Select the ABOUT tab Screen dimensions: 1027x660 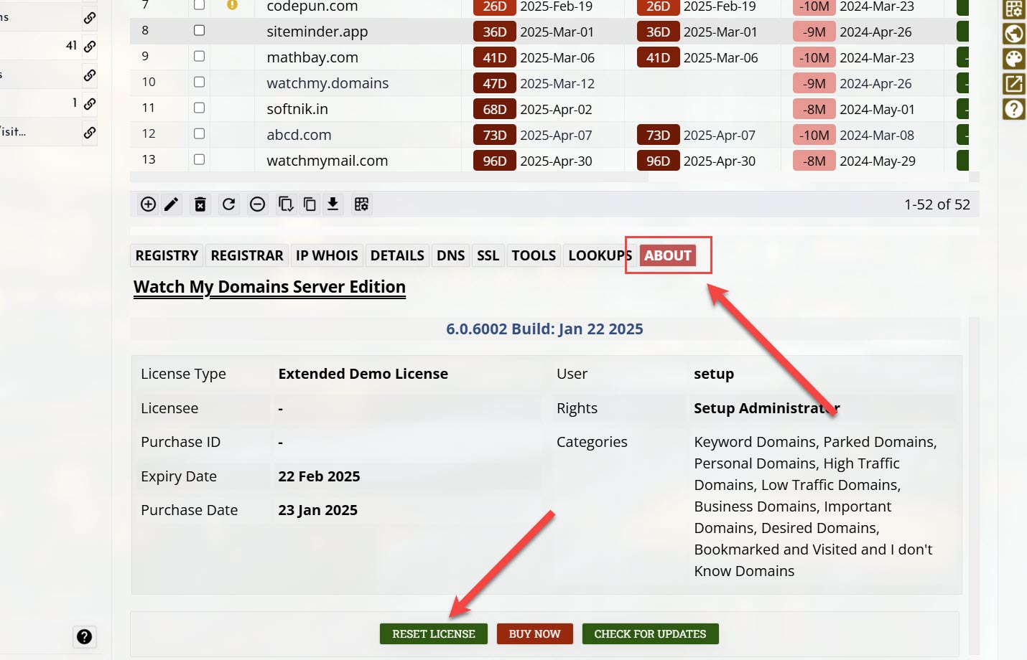coord(668,255)
